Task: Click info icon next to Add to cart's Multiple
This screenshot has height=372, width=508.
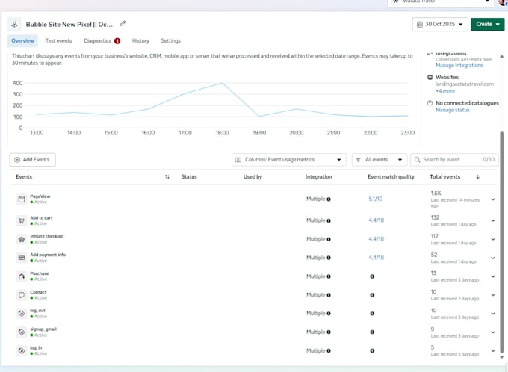Action: point(329,220)
